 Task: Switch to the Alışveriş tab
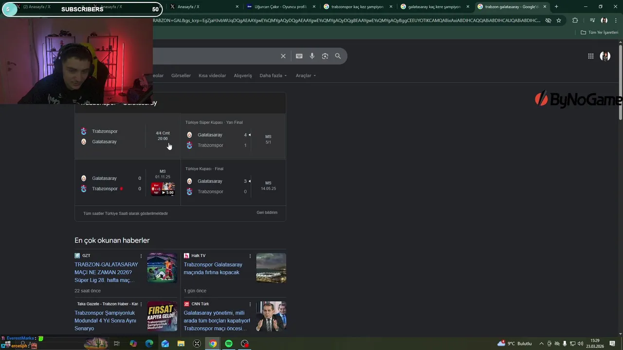pos(243,75)
